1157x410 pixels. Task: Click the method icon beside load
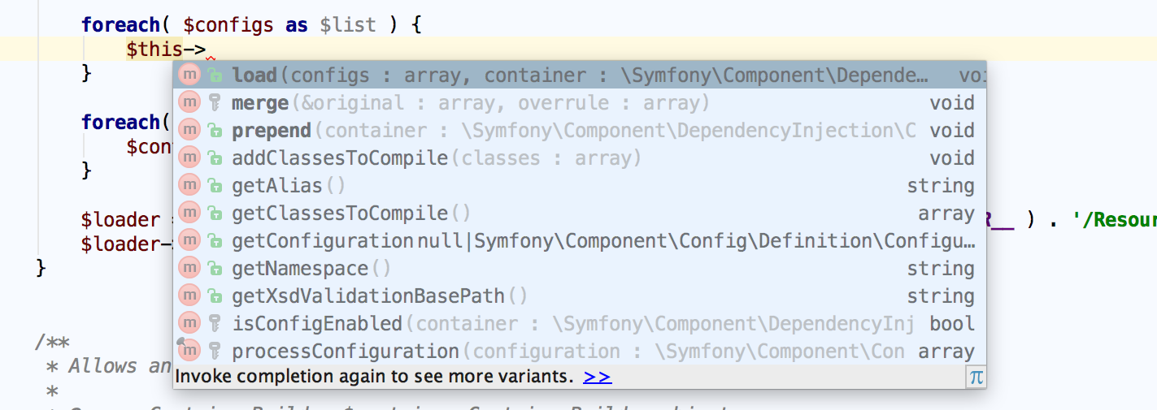(189, 76)
